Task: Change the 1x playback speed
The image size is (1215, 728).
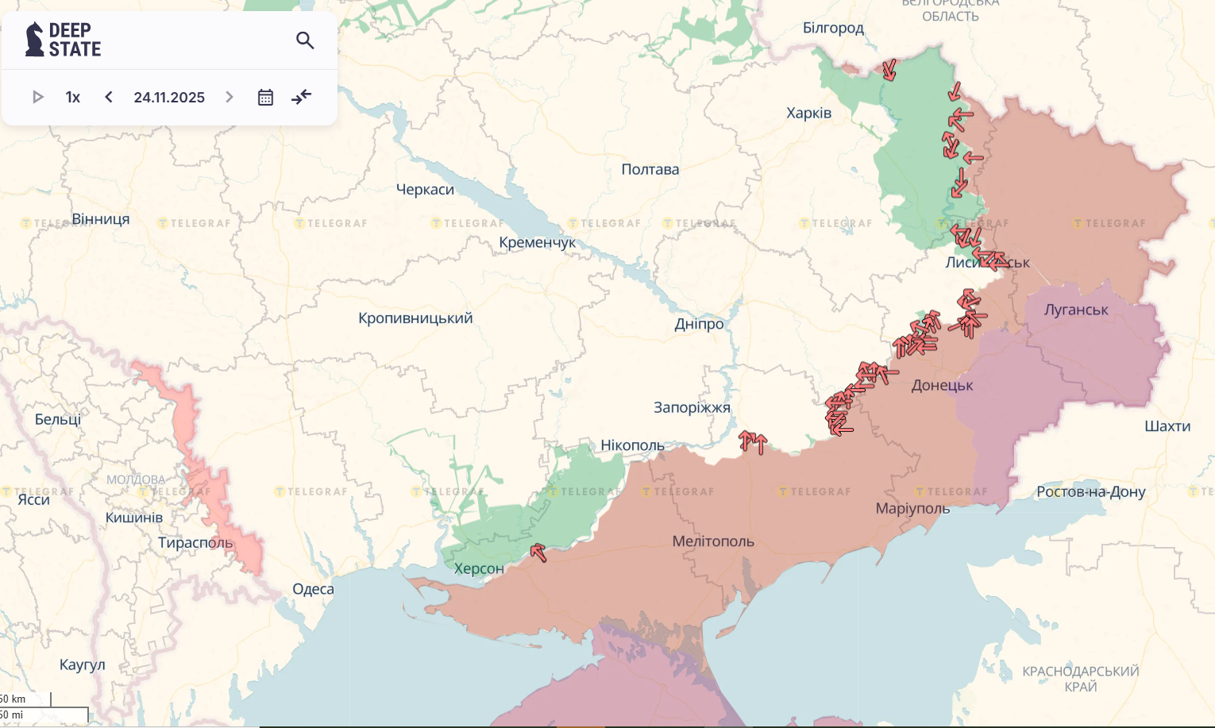Action: click(x=73, y=97)
